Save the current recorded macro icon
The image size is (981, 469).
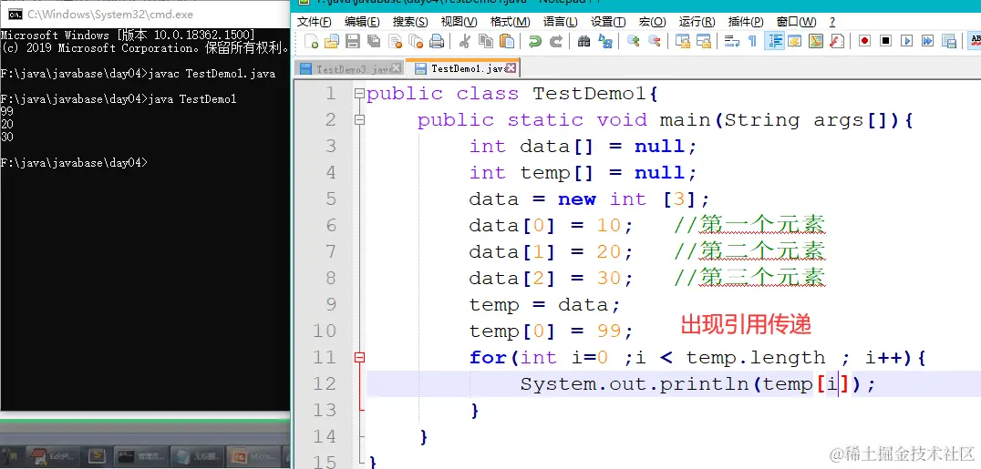click(950, 41)
